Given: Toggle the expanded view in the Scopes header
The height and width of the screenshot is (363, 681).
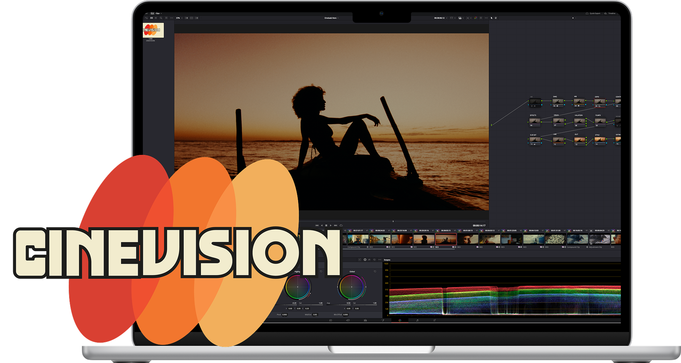Looking at the screenshot, I should point(360,260).
